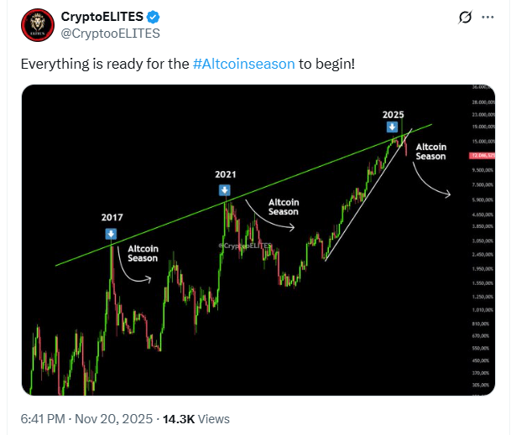The height and width of the screenshot is (435, 516).
Task: Click the @CryptooELITES handle
Action: click(x=111, y=33)
